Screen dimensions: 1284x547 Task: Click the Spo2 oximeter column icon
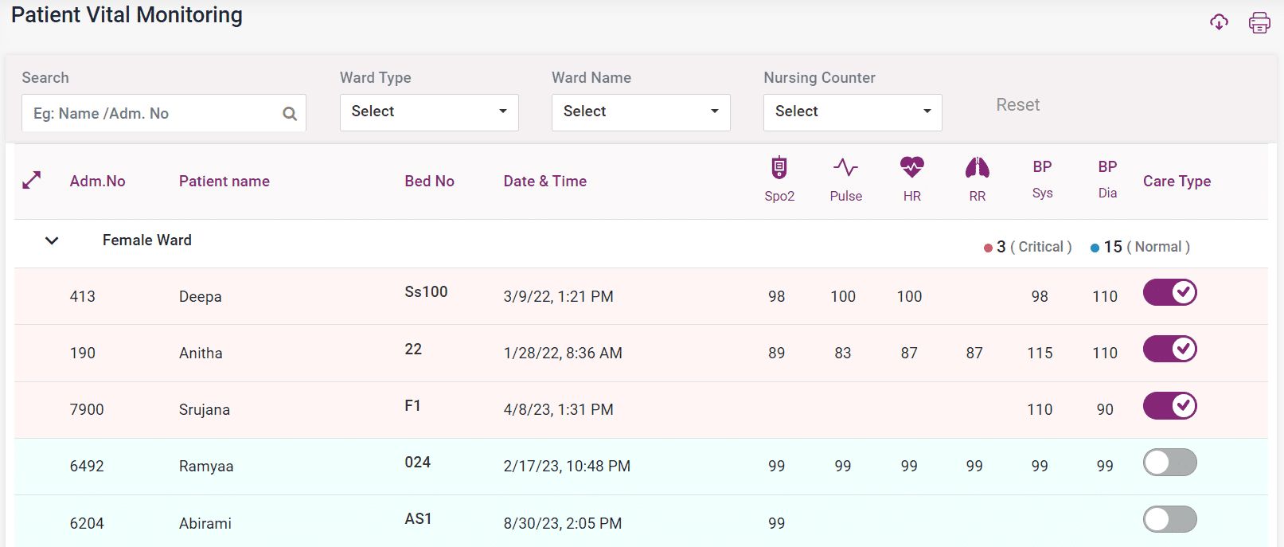pos(779,168)
